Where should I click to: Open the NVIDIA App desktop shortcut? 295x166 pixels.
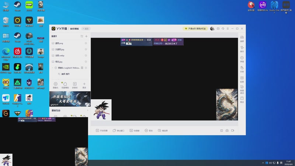6,68
